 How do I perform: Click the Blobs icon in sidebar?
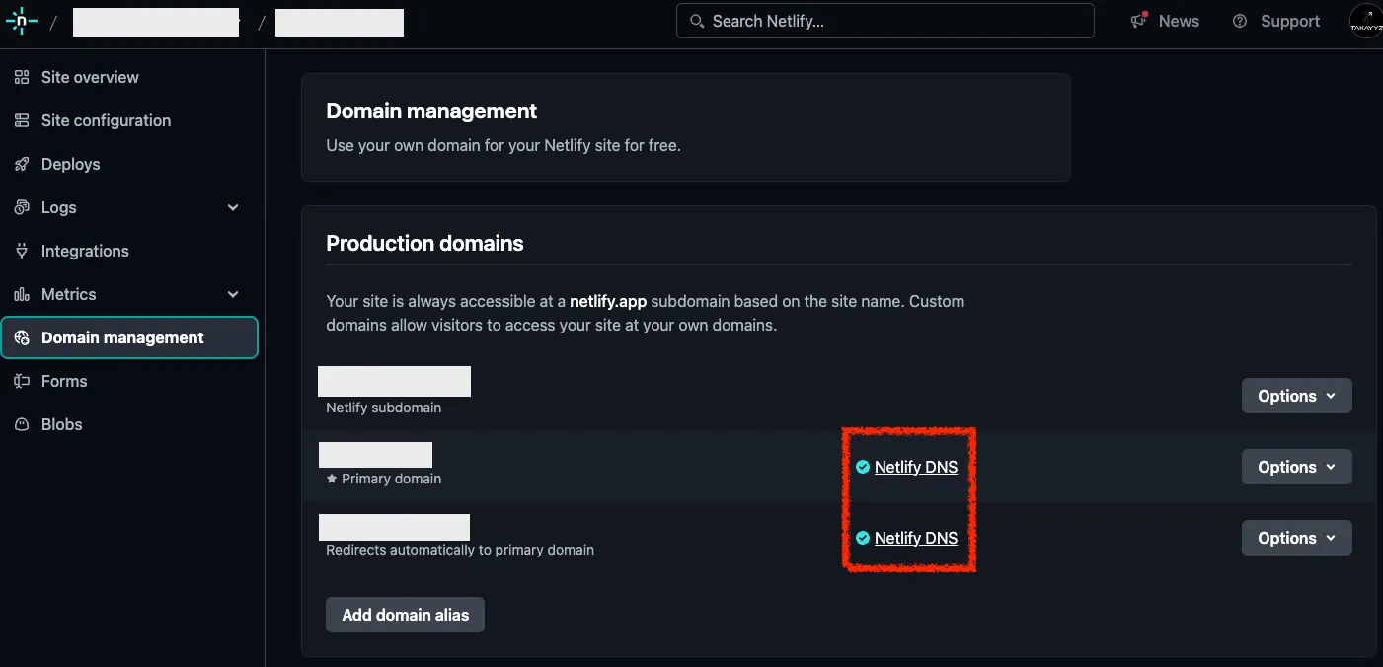coord(22,424)
